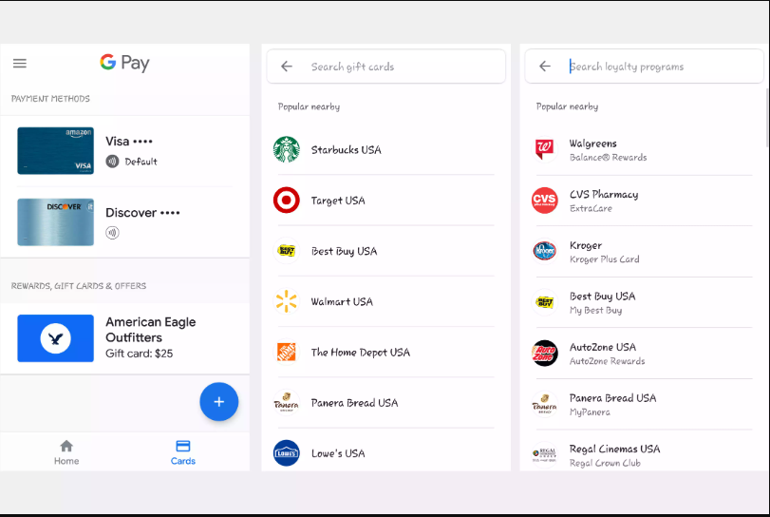Image resolution: width=770 pixels, height=517 pixels.
Task: Choose the Walmart spark logo
Action: (x=287, y=301)
